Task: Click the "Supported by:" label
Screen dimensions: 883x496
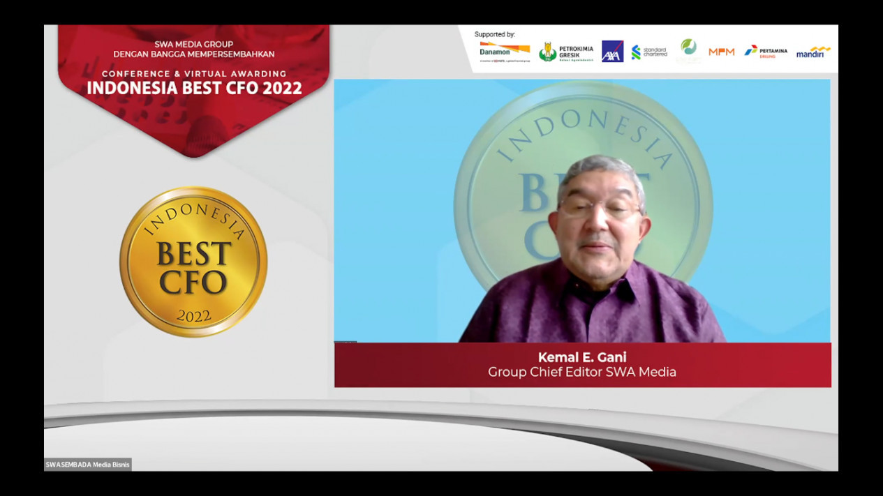Action: click(x=494, y=34)
